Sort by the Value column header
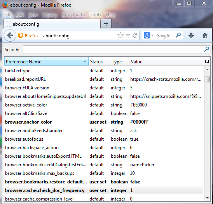The width and height of the screenshot is (213, 204). 166,61
